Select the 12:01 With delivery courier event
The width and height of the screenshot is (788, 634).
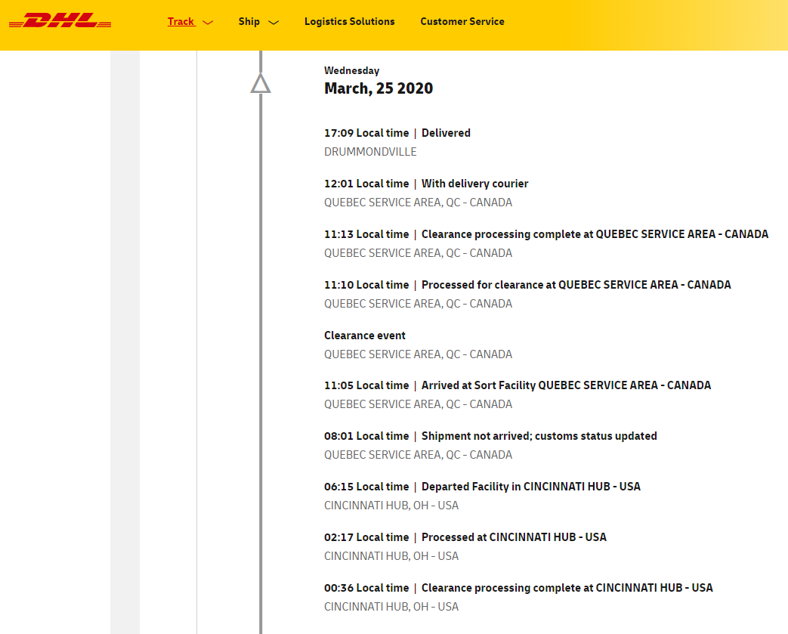pos(426,184)
